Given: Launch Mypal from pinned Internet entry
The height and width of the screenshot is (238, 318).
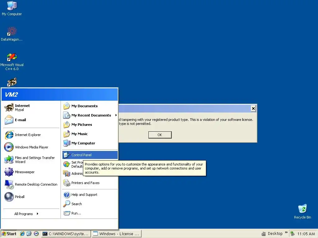Looking at the screenshot, I should click(31, 108).
